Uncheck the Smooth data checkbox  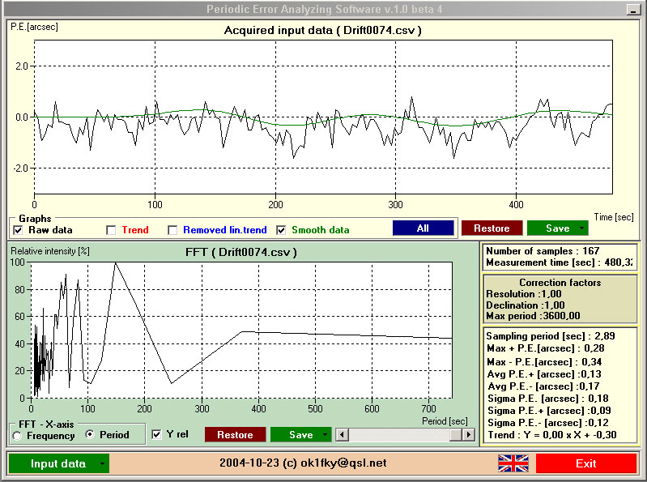[x=281, y=230]
